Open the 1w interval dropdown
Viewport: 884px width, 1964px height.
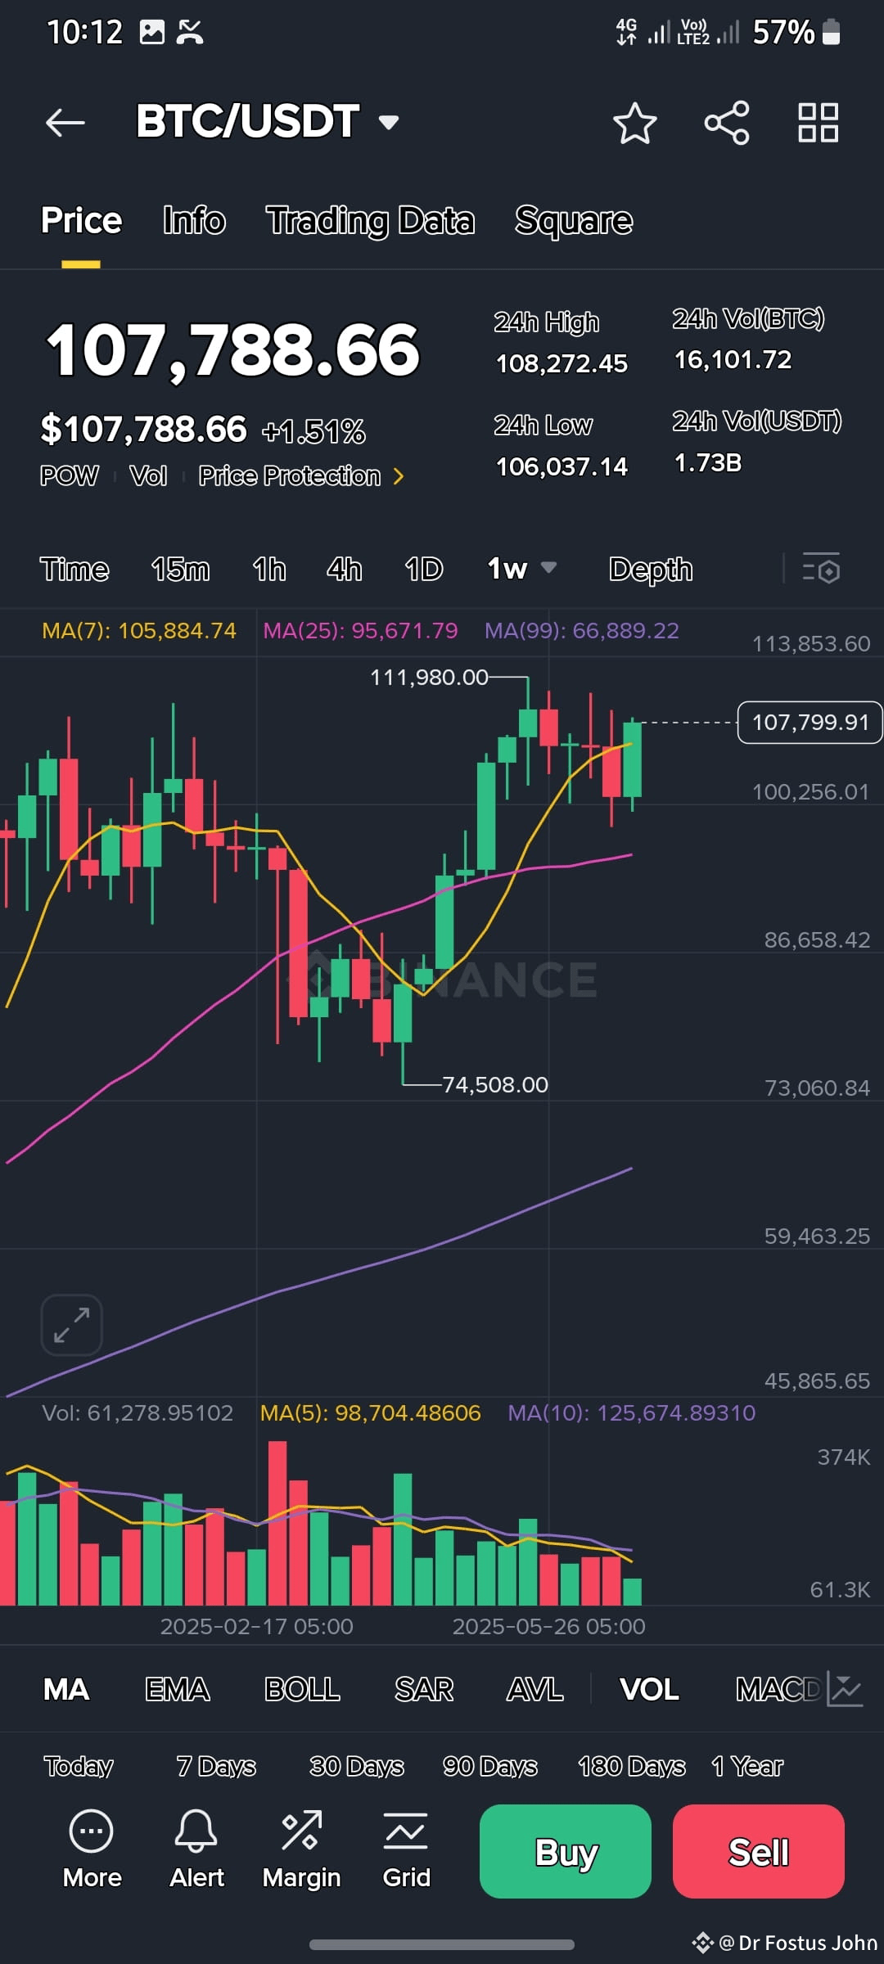click(x=522, y=568)
